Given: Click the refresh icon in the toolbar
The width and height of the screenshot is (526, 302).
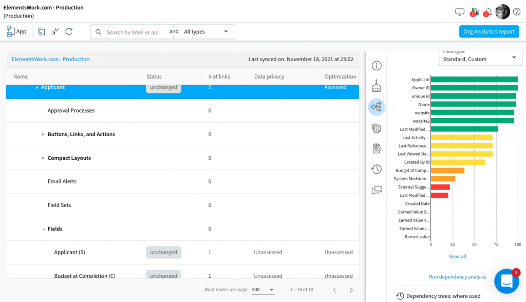Looking at the screenshot, I should click(x=69, y=31).
